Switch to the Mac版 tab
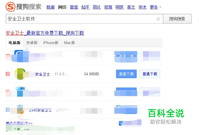 pyautogui.click(x=69, y=43)
